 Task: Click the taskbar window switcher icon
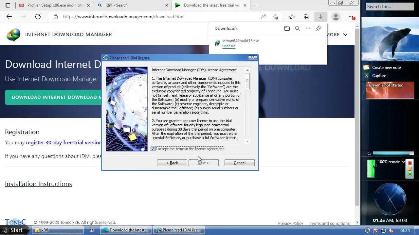(92, 230)
